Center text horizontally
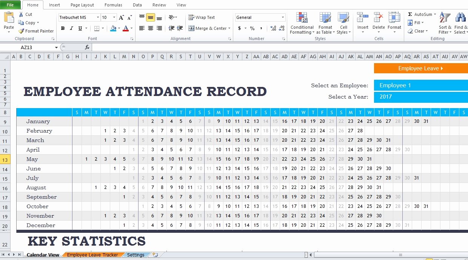 [151, 28]
